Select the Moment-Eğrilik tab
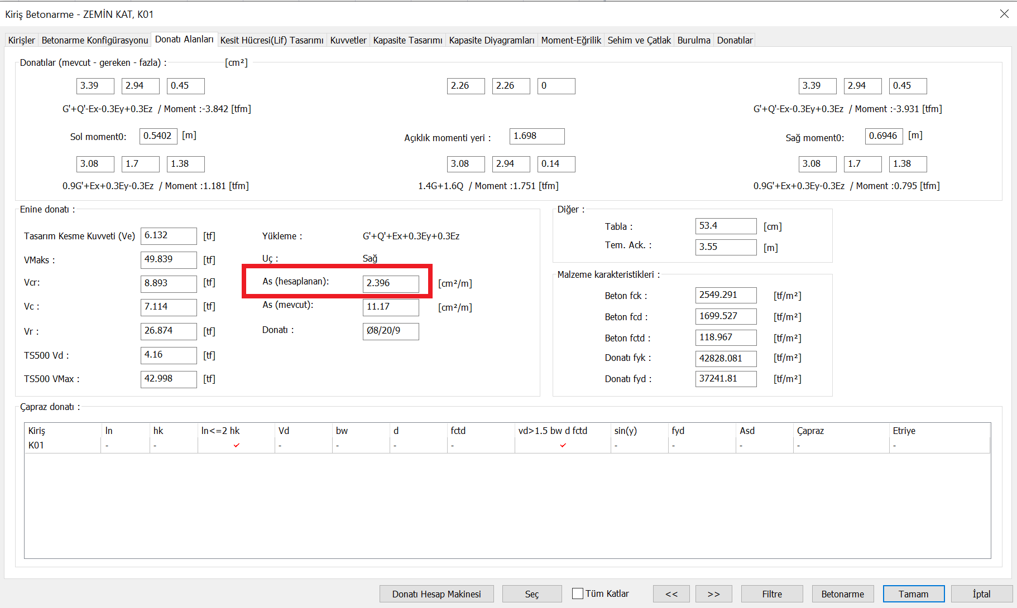 (x=571, y=40)
